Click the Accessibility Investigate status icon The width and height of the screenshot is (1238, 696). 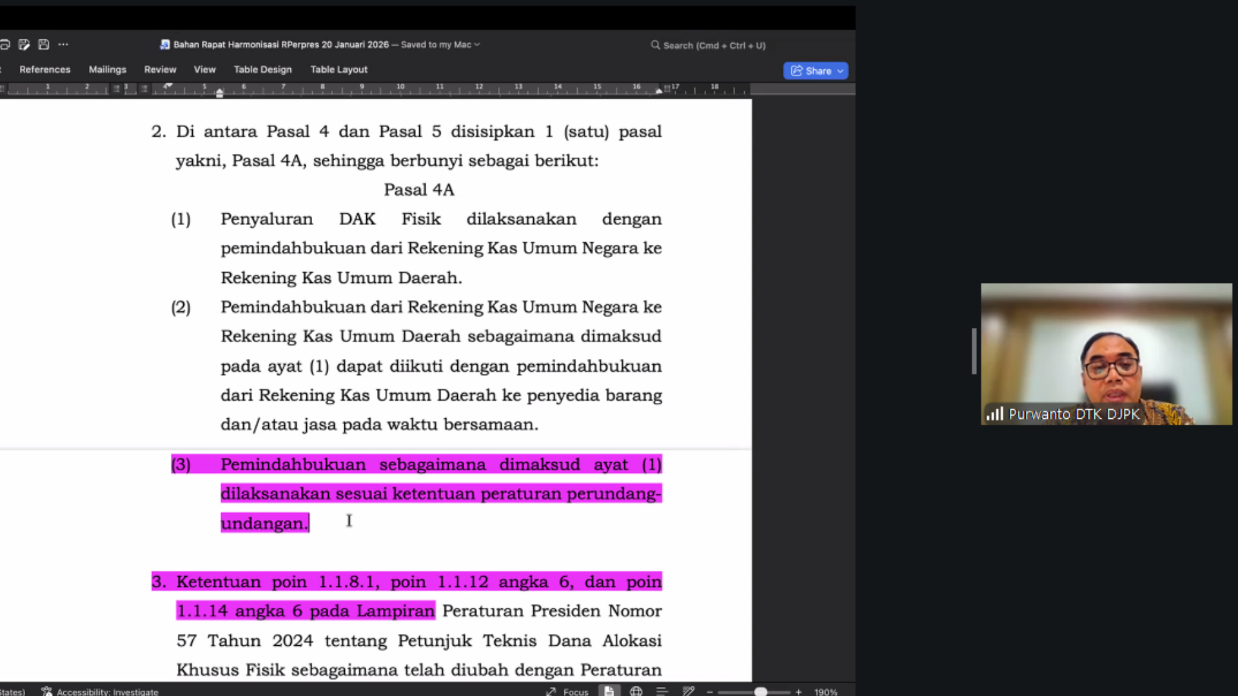[46, 691]
